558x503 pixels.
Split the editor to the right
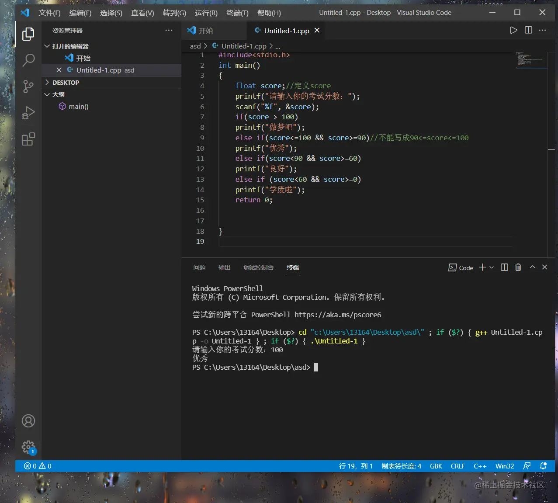pos(528,30)
